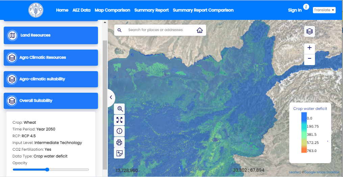
Task: Click the coordinates 33.302 : 67.894 readout
Action: (249, 170)
